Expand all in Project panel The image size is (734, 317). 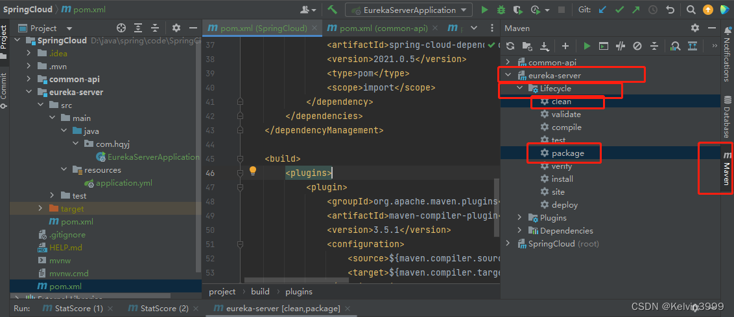[138, 28]
